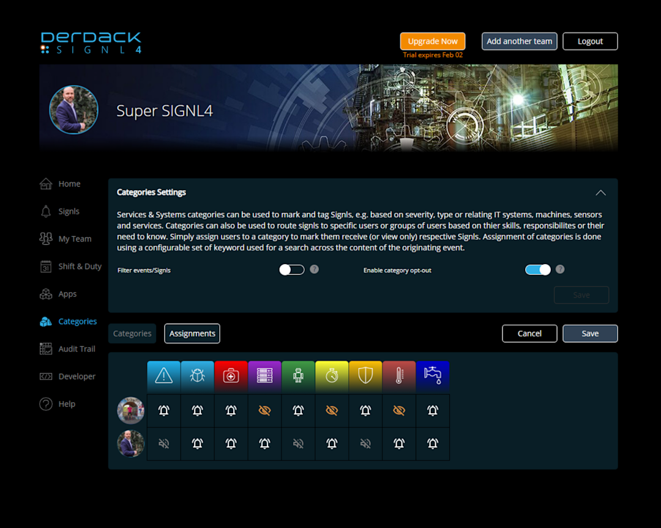Click the Super SIGNL4 team name
Image resolution: width=661 pixels, height=528 pixels.
pos(165,111)
